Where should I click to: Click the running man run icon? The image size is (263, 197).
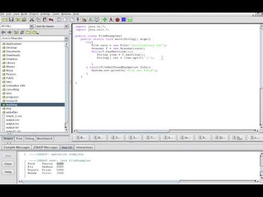111,20
